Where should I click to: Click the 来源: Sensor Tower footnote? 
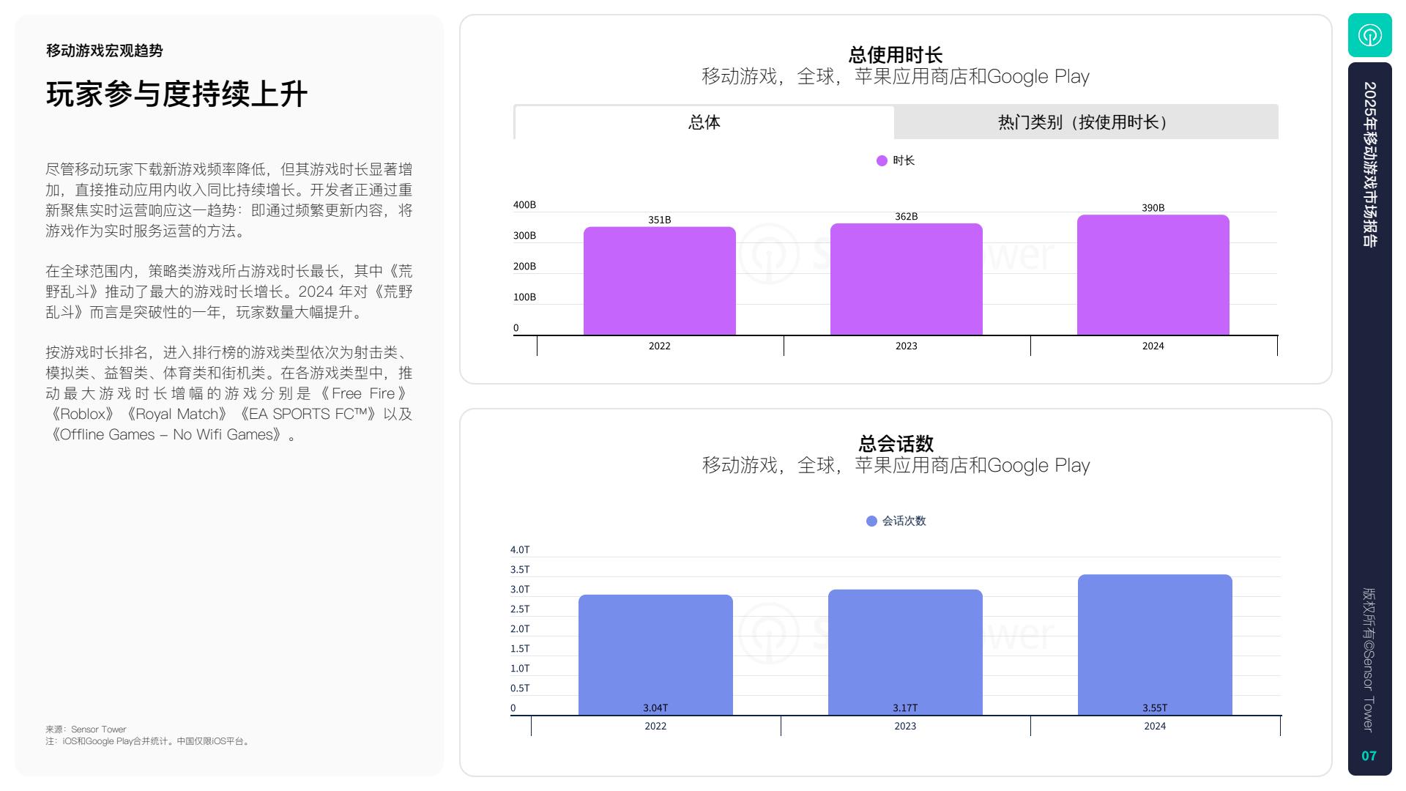click(86, 729)
